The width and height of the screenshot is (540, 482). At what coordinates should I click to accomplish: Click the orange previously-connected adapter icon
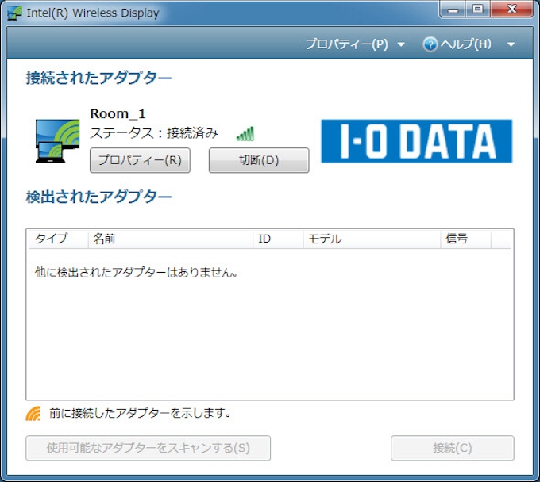coord(33,413)
